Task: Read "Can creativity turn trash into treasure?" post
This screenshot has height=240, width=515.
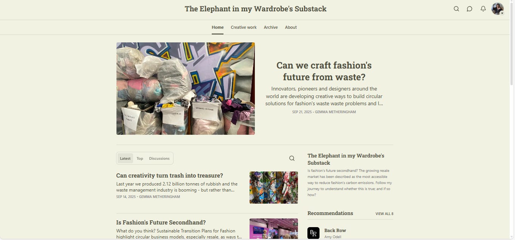Action: pos(170,176)
